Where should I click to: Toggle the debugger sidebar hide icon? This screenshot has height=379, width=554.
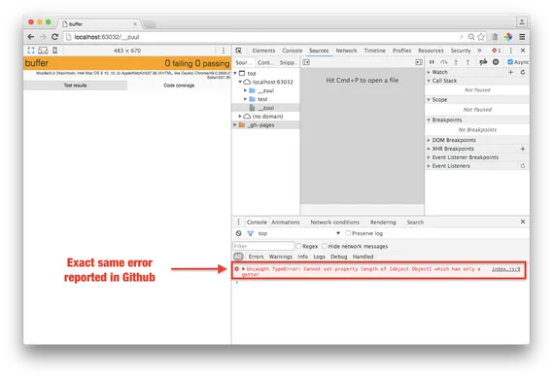419,62
